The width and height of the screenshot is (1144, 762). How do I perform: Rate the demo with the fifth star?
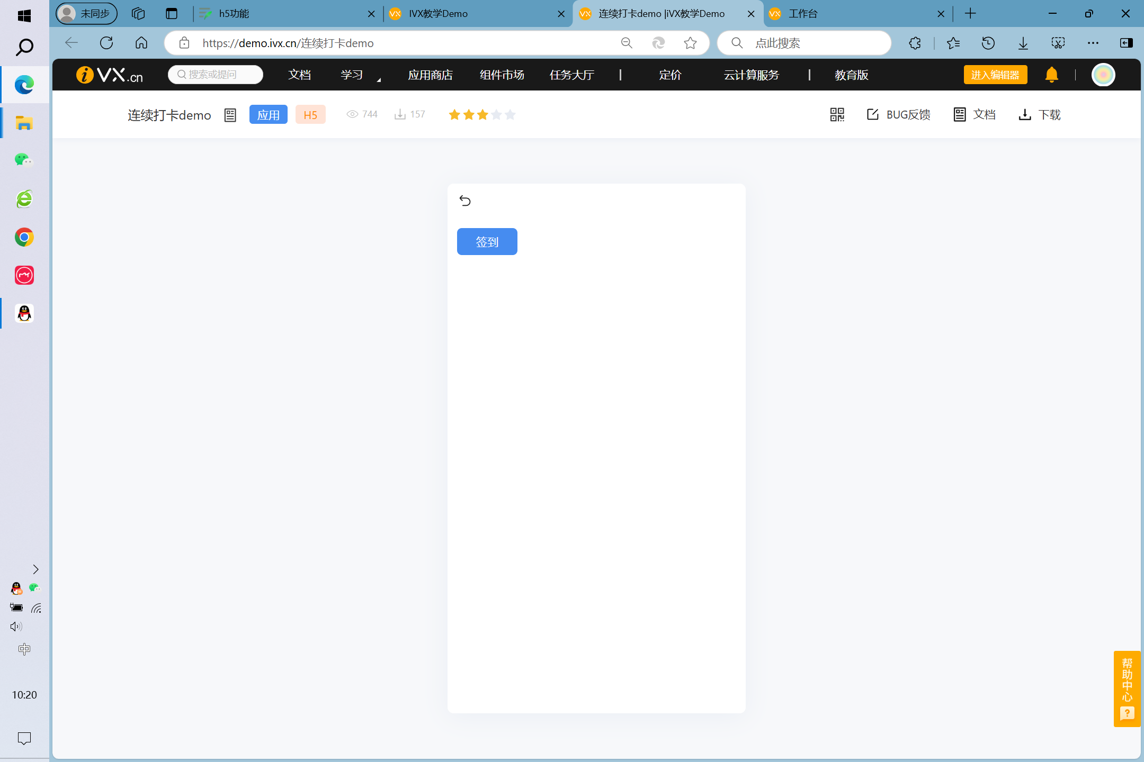pyautogui.click(x=510, y=114)
